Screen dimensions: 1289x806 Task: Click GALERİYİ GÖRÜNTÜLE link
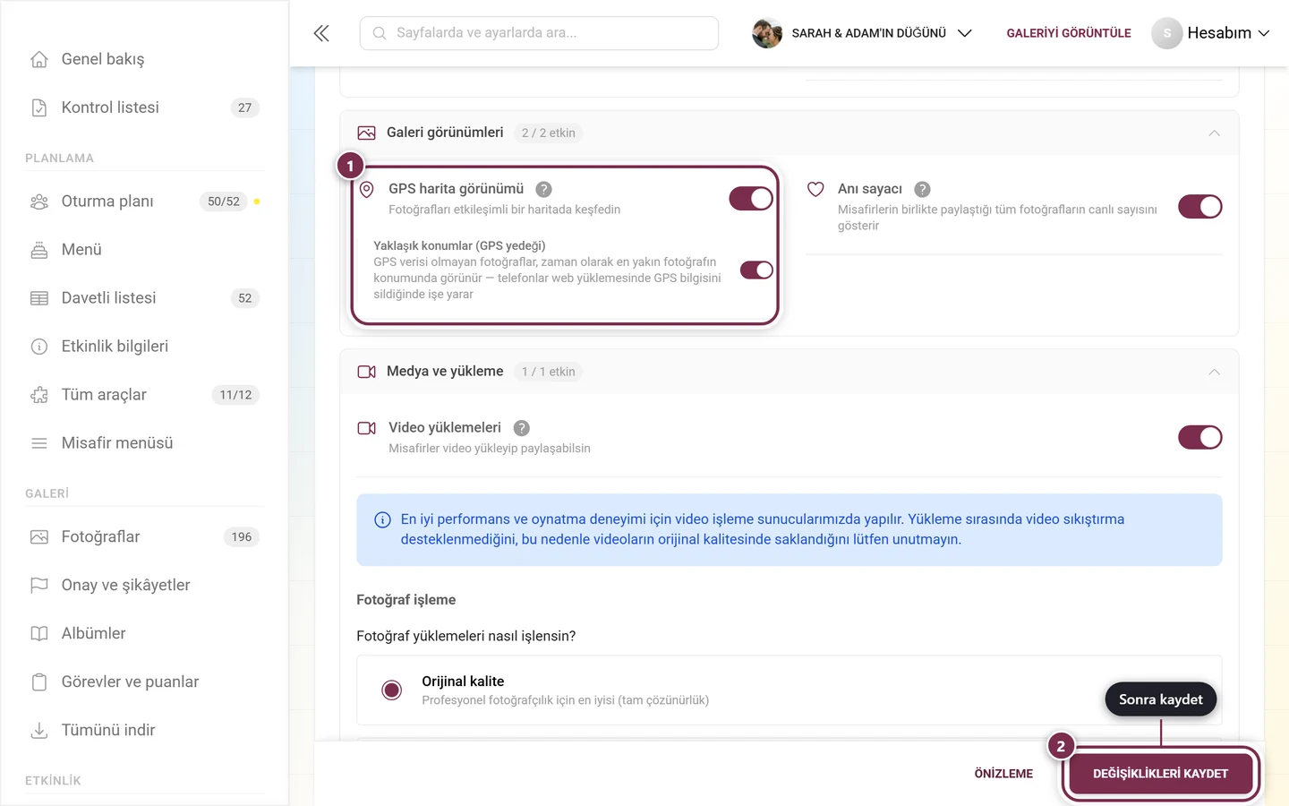coord(1069,33)
